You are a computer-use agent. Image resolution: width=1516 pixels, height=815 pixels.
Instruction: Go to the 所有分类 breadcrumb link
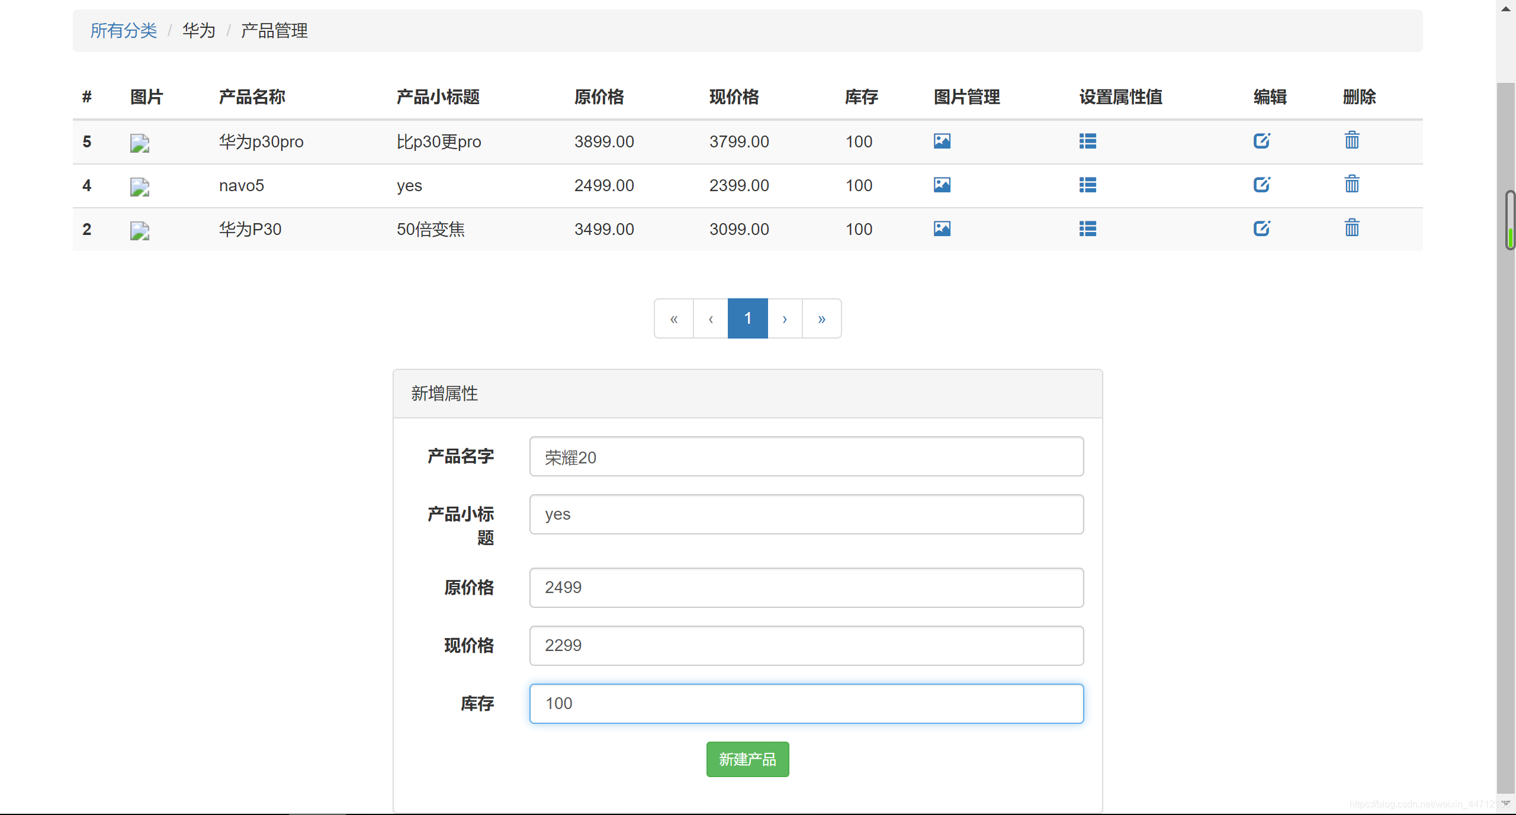[124, 31]
